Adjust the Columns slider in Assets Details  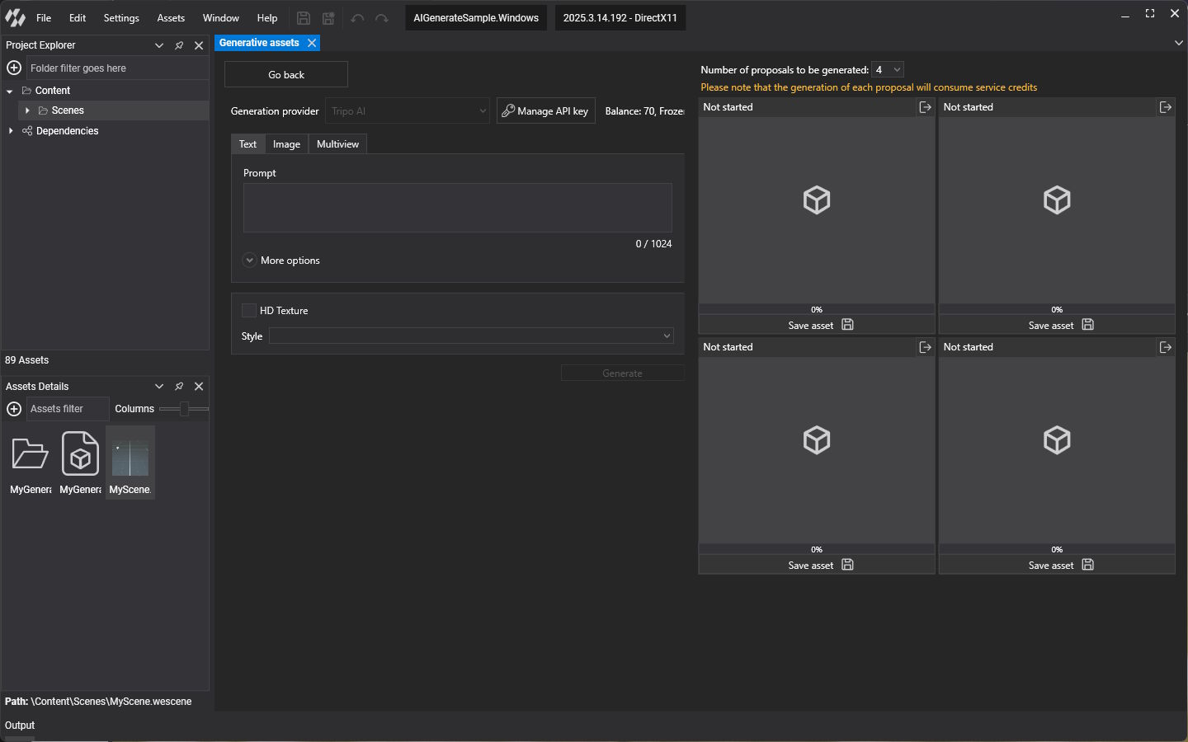184,409
